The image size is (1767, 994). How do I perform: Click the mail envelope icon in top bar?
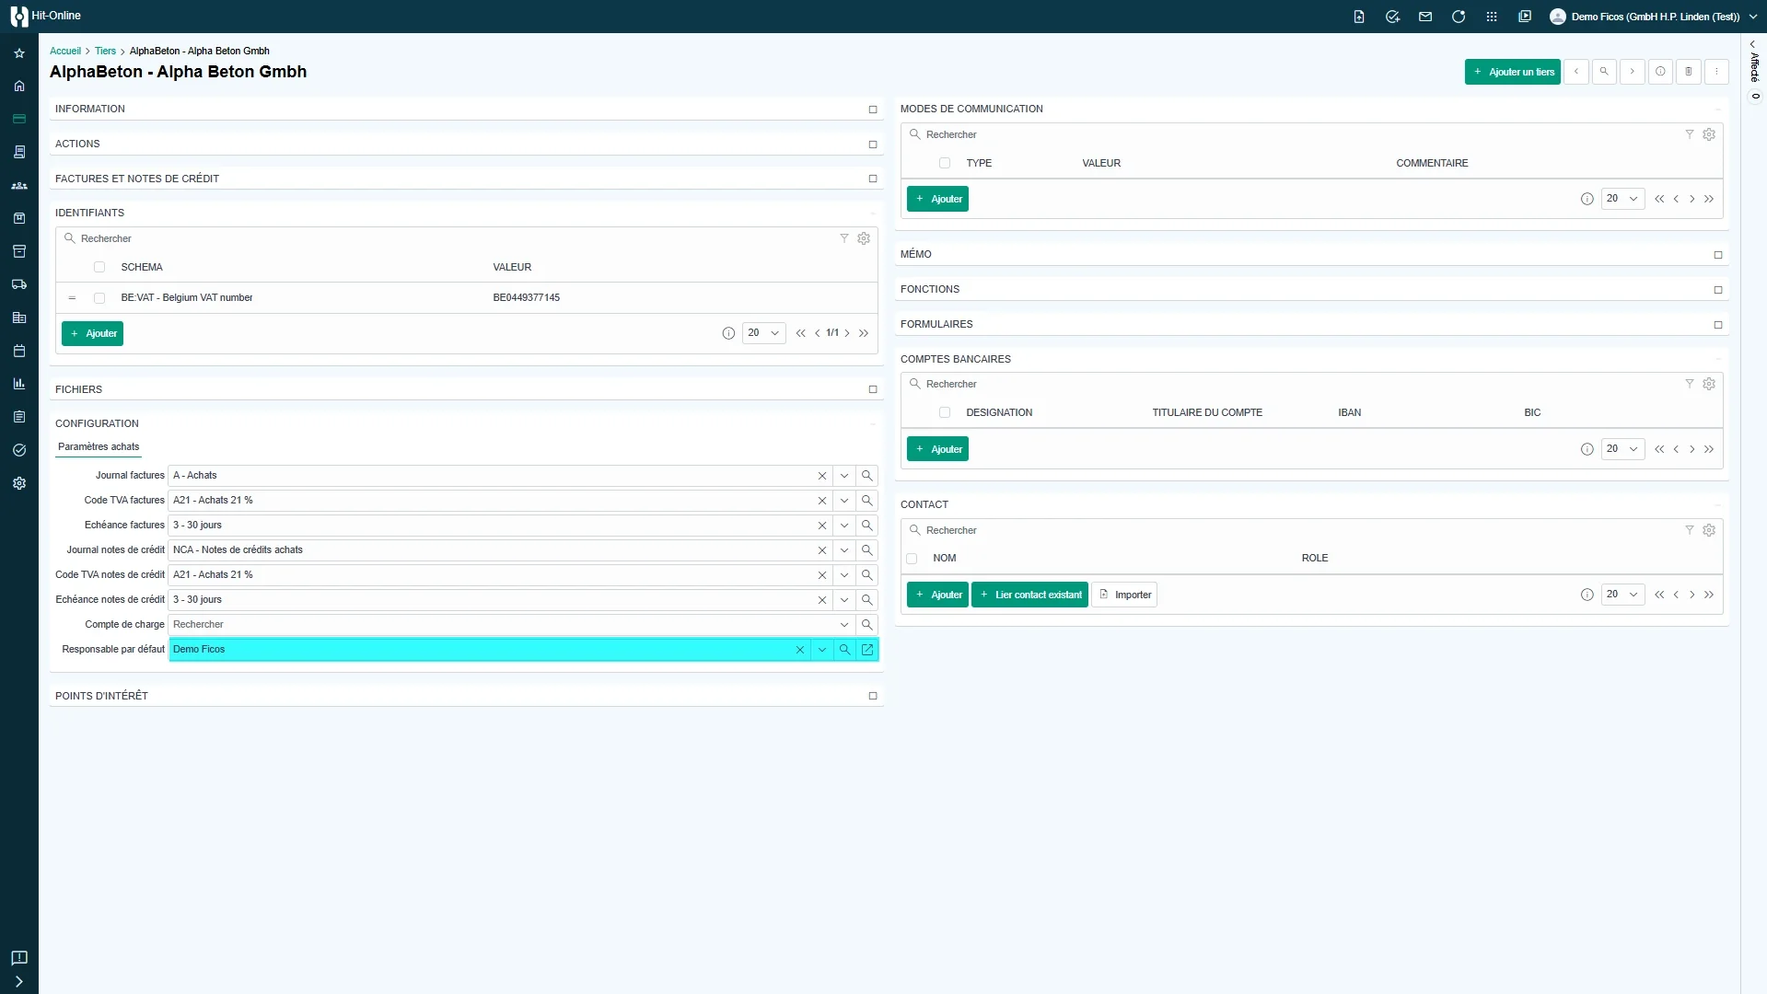pos(1425,17)
